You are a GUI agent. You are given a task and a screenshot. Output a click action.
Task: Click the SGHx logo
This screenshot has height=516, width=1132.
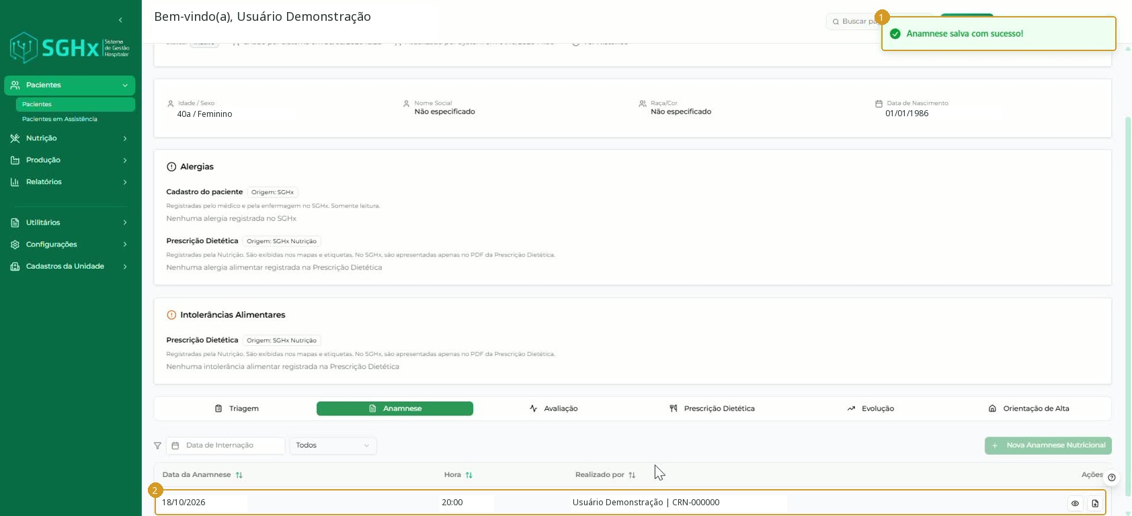[x=70, y=48]
